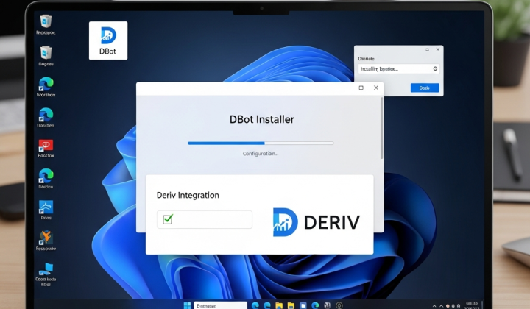Click the blue button in the small dialog

[x=425, y=88]
